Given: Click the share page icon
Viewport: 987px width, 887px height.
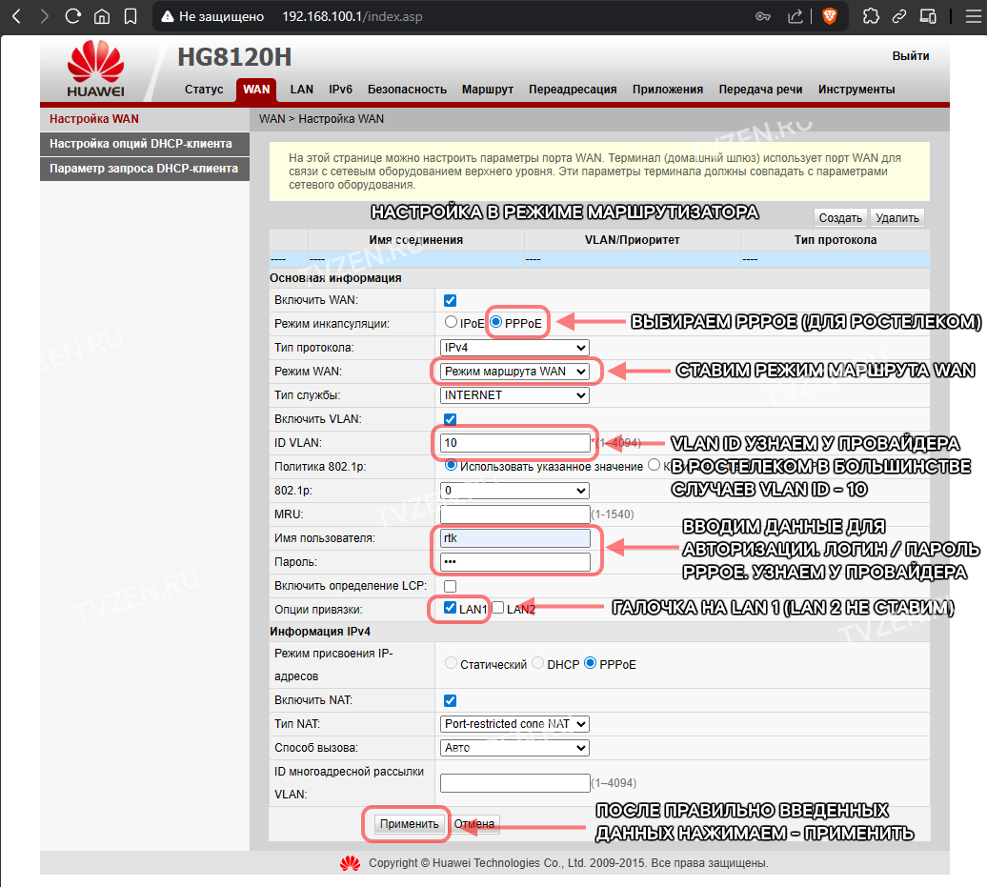Looking at the screenshot, I should 796,16.
